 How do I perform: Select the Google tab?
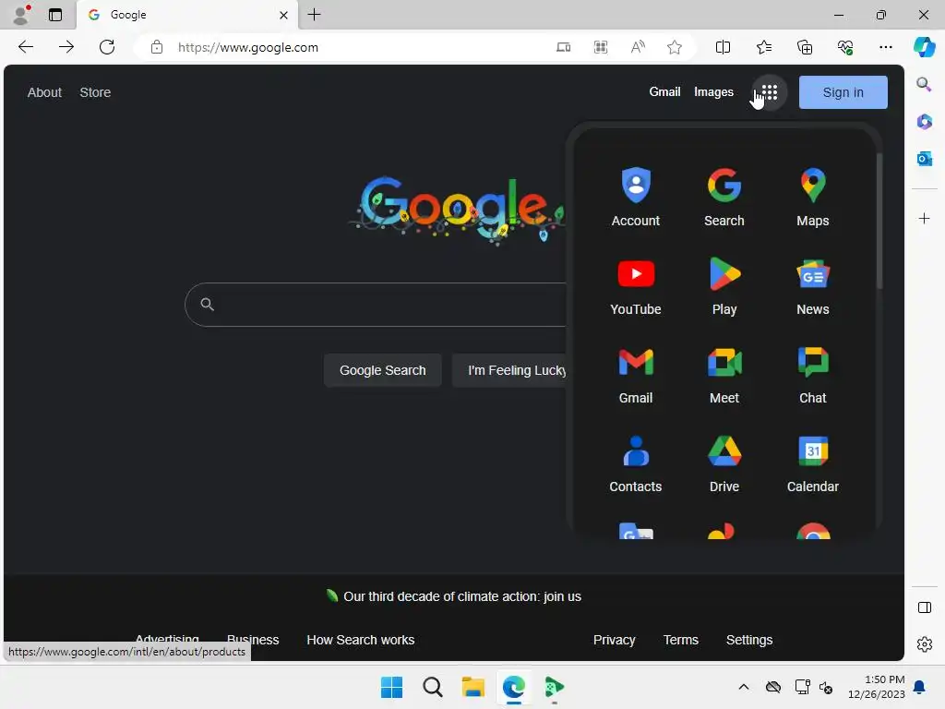tap(186, 15)
